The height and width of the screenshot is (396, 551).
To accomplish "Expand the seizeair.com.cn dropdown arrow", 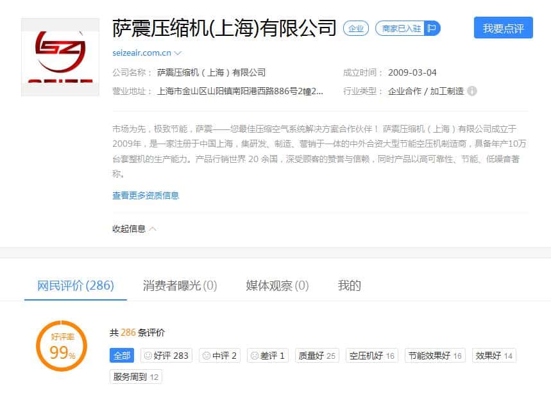I will [x=178, y=53].
